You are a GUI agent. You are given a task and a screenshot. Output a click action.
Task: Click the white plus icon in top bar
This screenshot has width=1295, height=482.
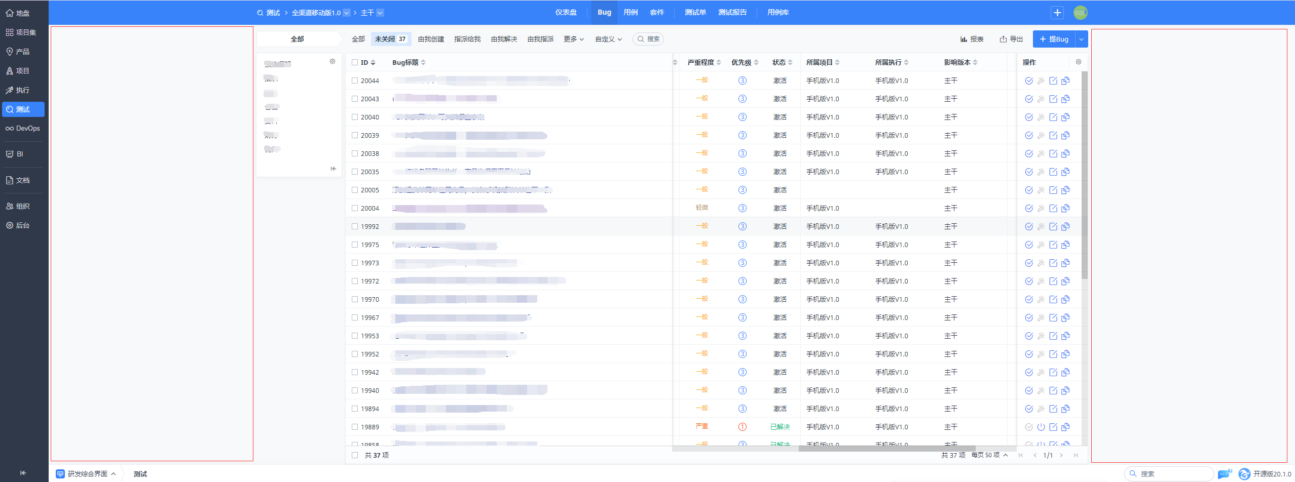coord(1057,13)
